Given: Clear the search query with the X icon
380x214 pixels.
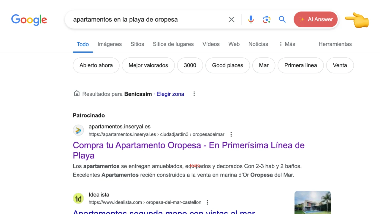Looking at the screenshot, I should (232, 20).
